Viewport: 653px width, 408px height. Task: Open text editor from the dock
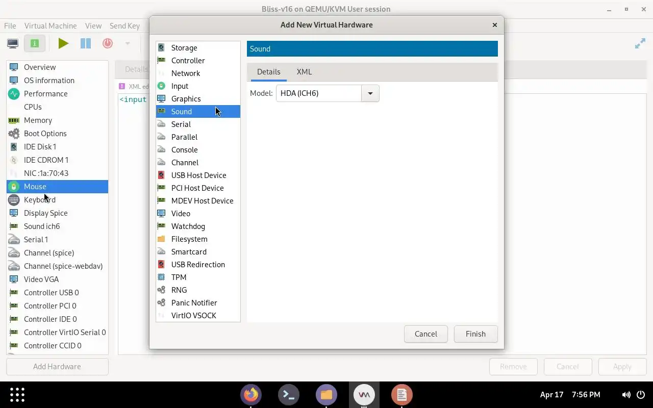coord(402,394)
